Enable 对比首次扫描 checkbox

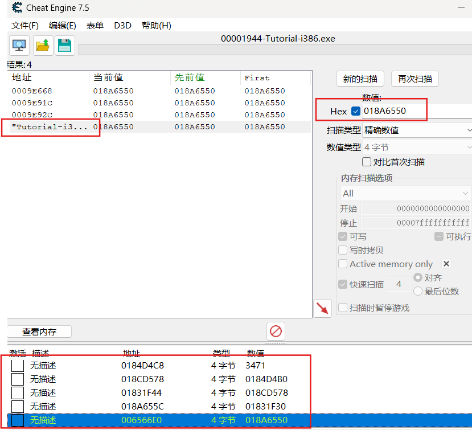[367, 162]
